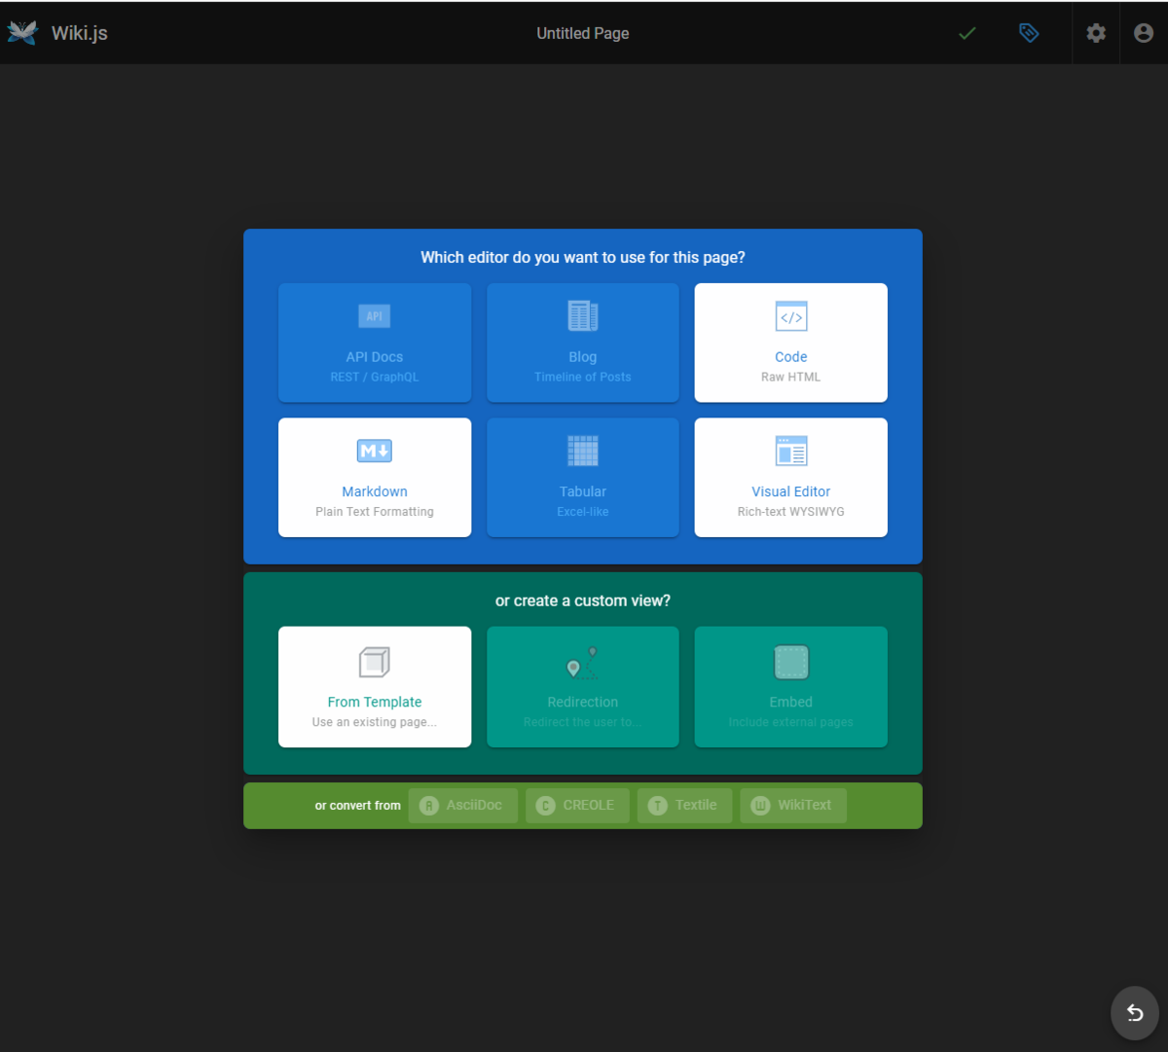The image size is (1168, 1052).
Task: Click the Embed external pages card
Action: [x=790, y=687]
